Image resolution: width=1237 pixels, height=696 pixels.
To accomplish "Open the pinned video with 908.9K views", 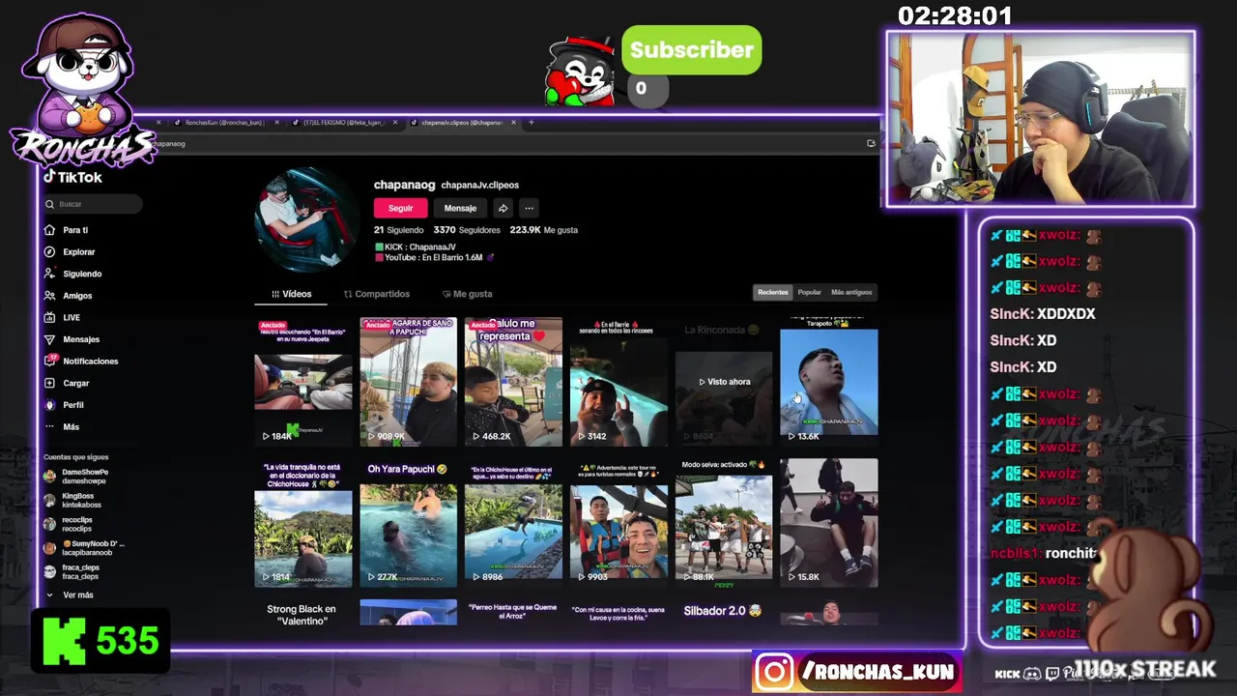I will [408, 381].
